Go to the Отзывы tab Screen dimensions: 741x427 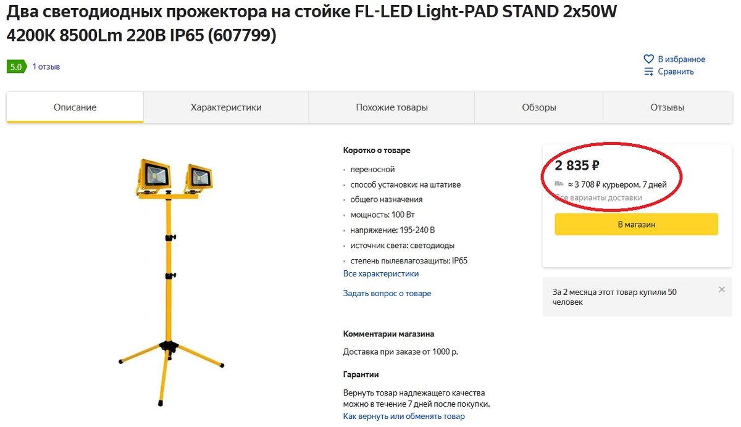point(667,107)
